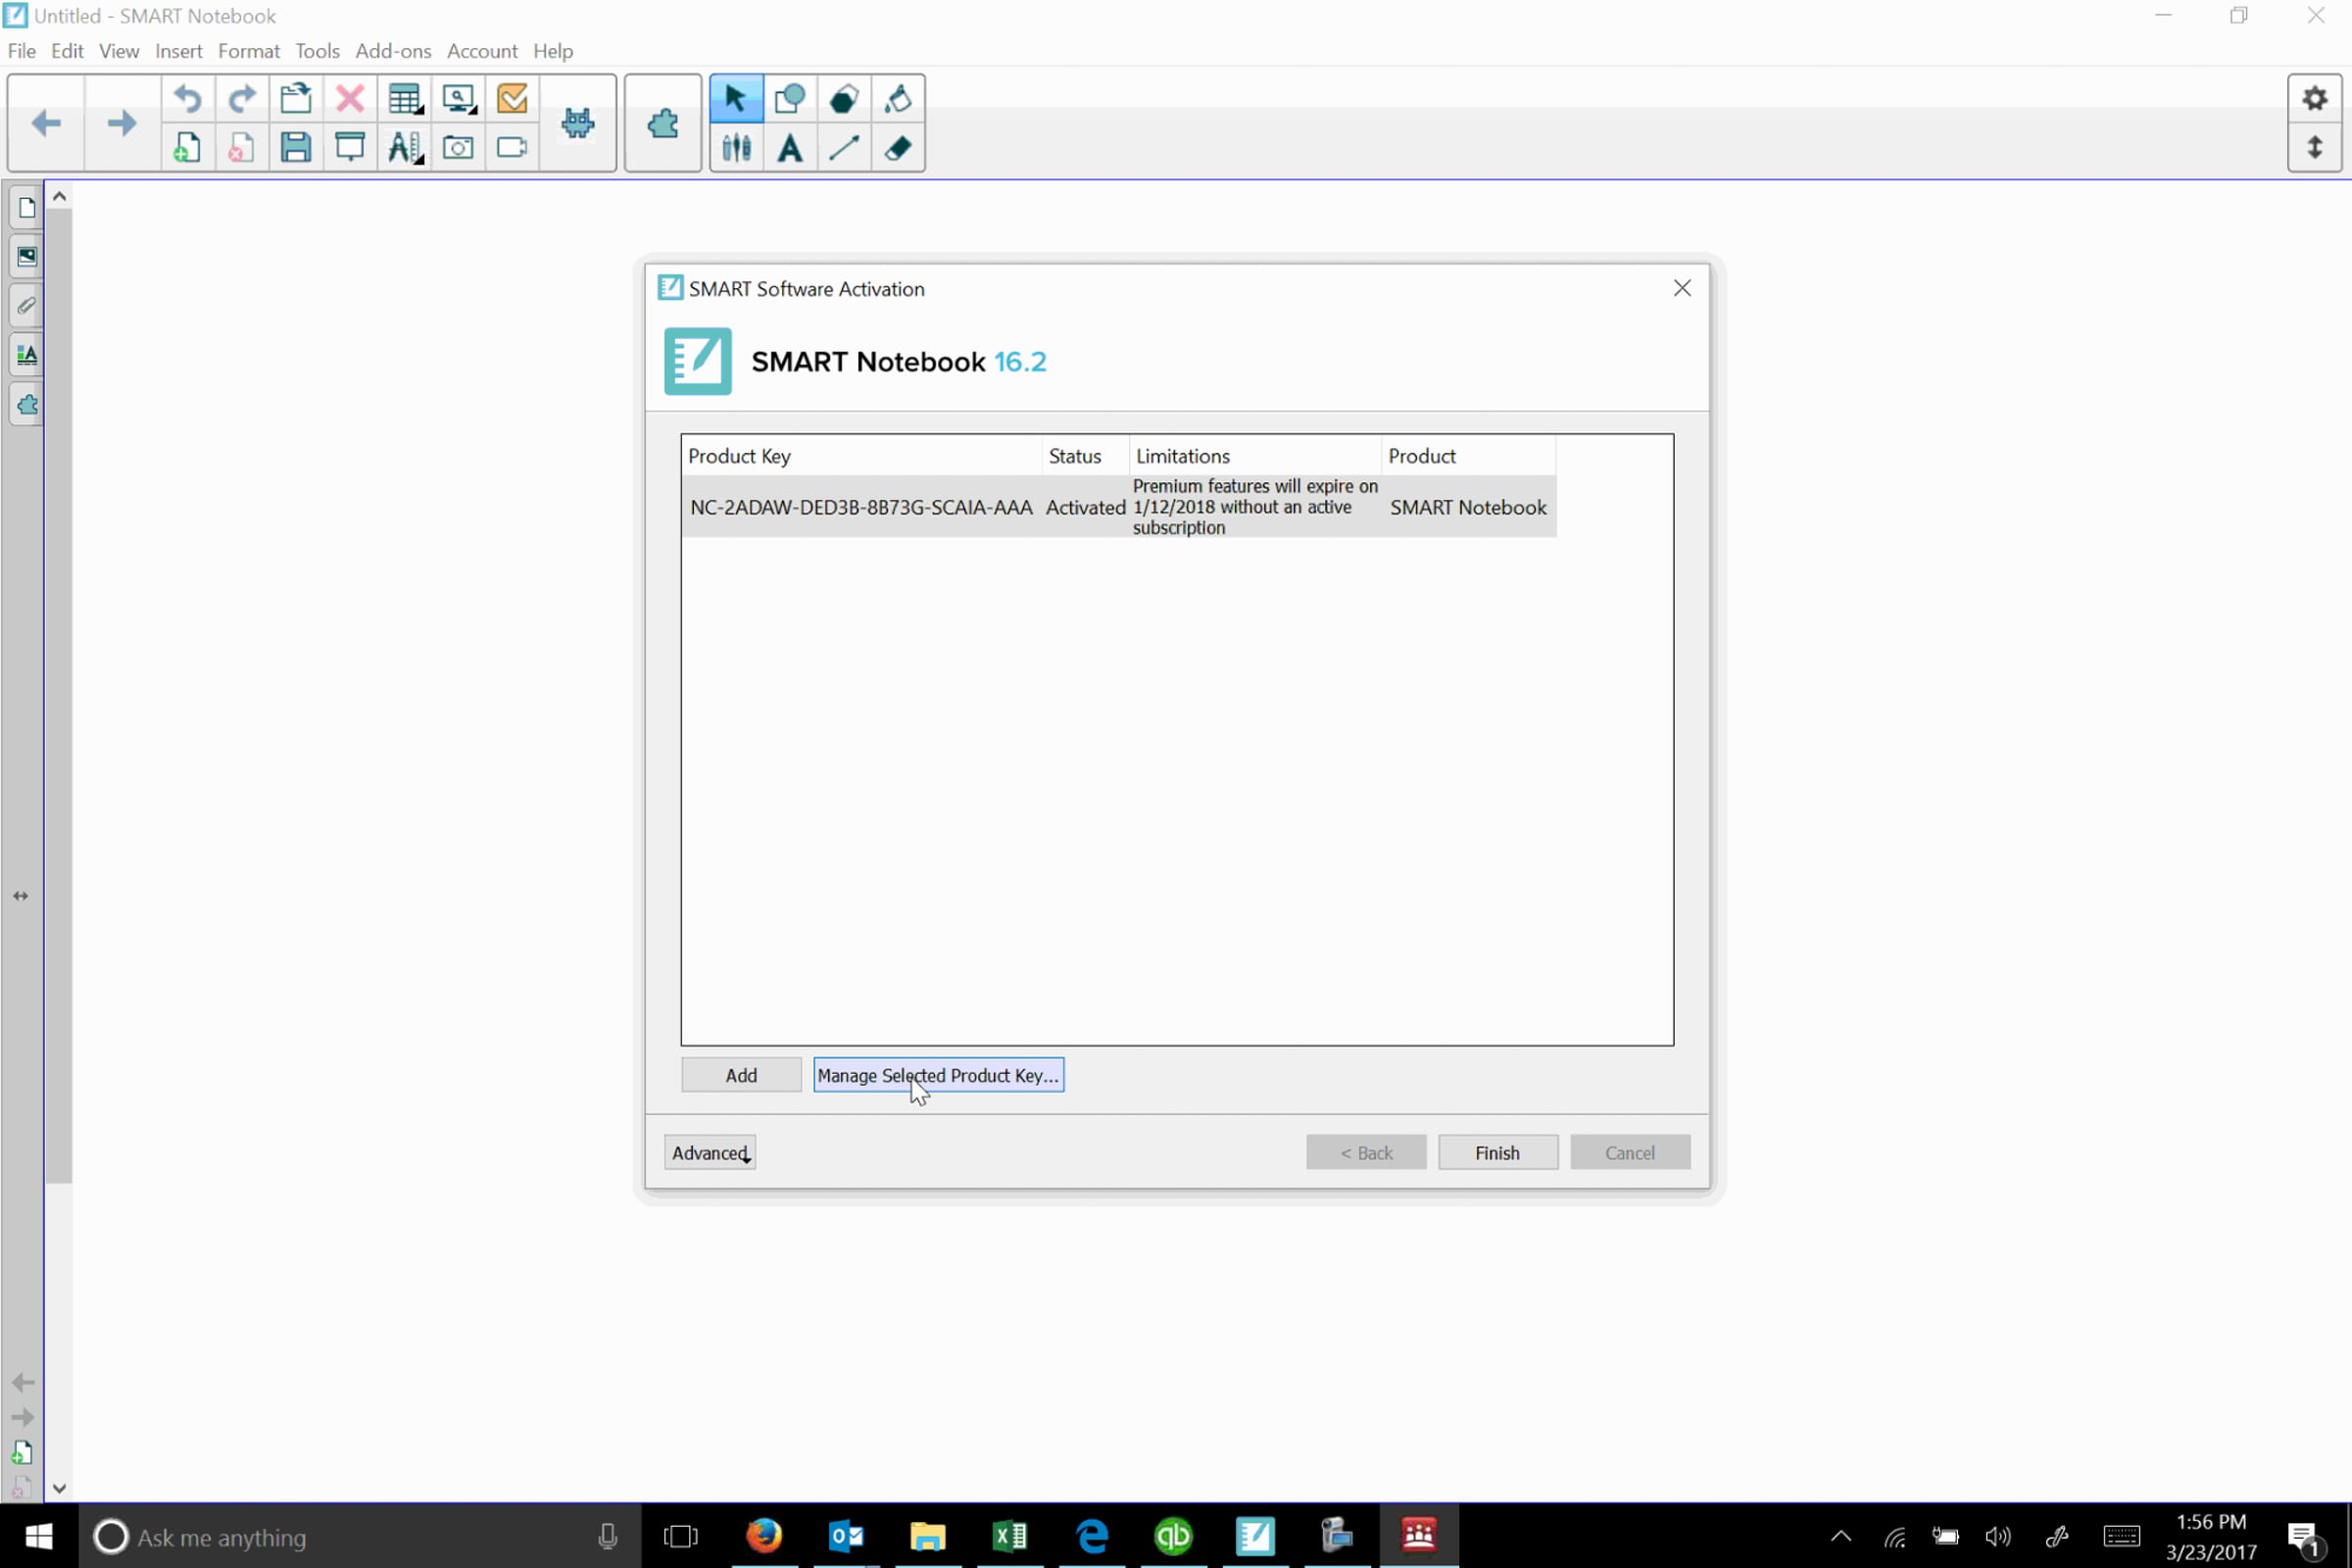Select the Shapes tool
The height and width of the screenshot is (1568, 2352).
pos(790,98)
